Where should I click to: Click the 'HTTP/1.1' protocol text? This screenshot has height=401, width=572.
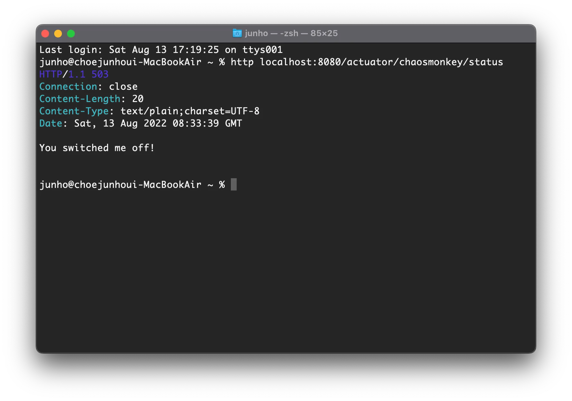[x=62, y=74]
